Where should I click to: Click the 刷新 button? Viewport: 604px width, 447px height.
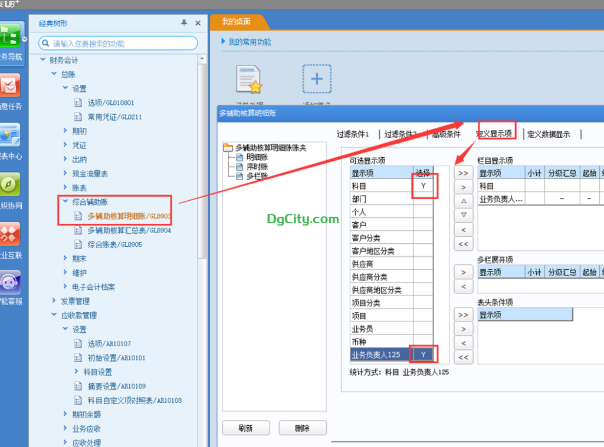point(246,428)
